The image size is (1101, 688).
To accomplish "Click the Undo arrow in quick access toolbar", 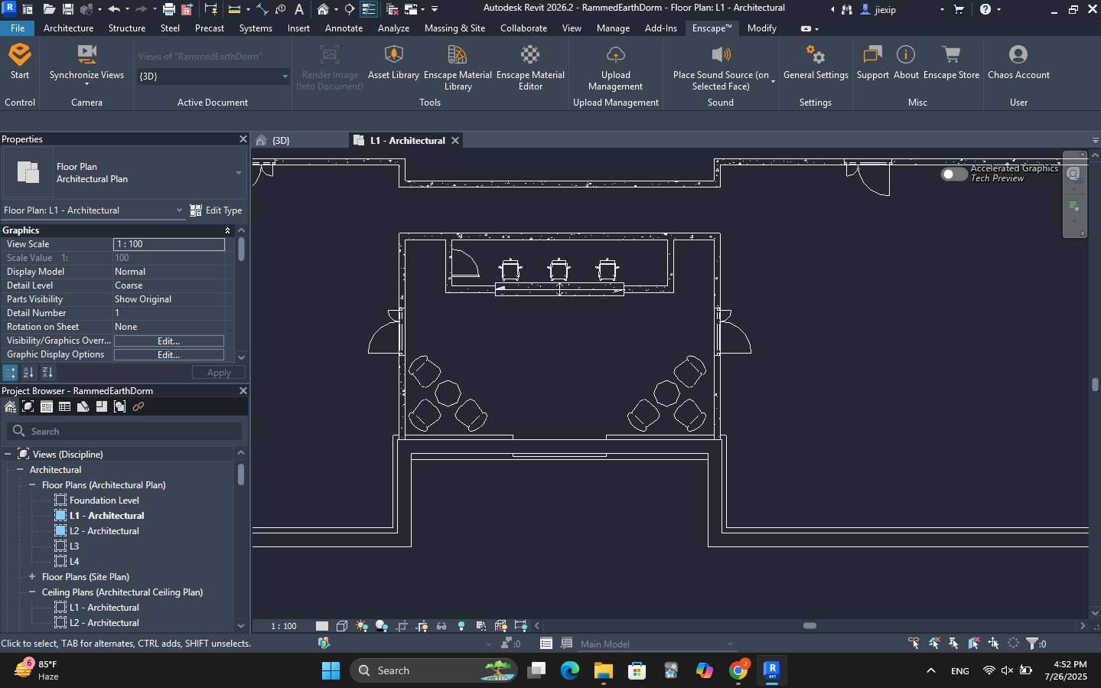I will click(114, 9).
